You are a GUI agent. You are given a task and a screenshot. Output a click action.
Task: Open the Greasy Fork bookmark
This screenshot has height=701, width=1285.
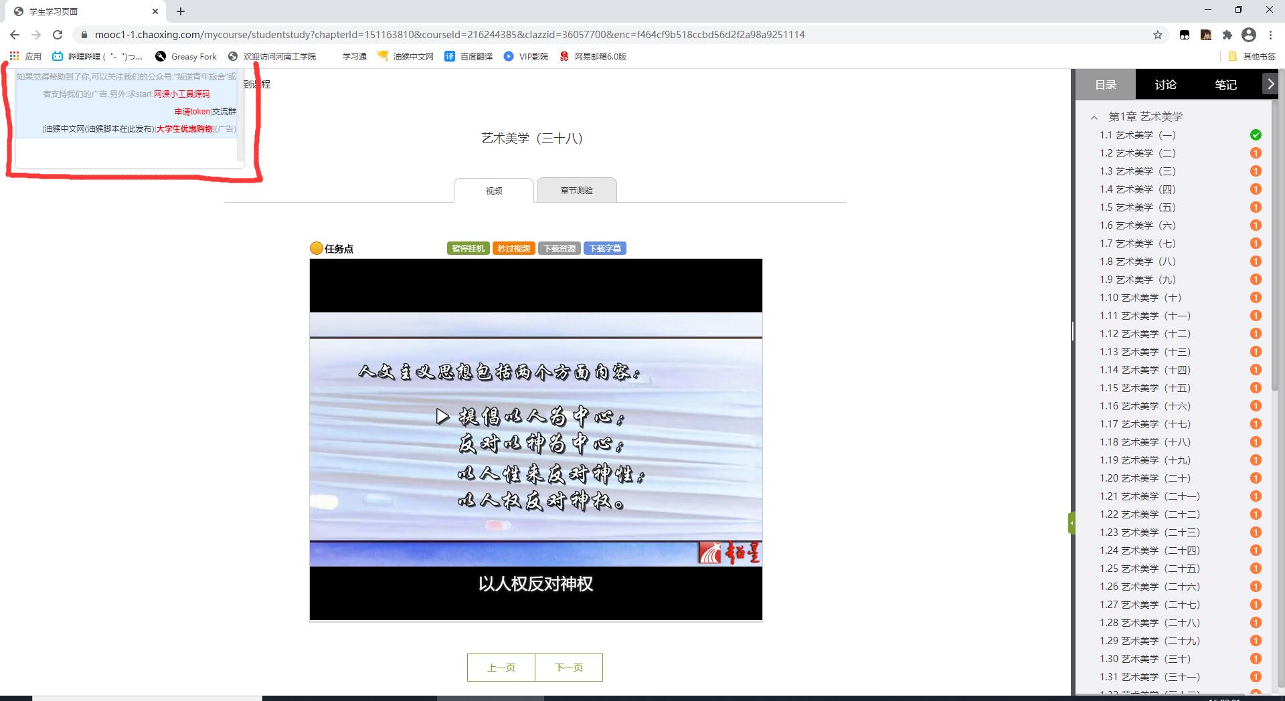pos(186,56)
